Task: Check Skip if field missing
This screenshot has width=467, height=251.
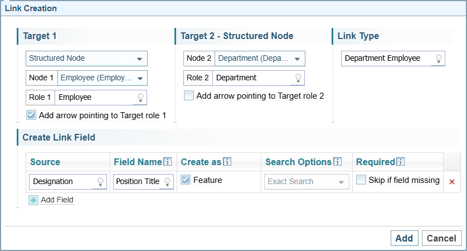Action: (361, 180)
